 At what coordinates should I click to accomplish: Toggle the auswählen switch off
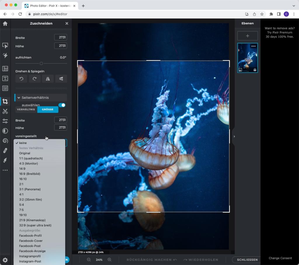tap(62, 105)
